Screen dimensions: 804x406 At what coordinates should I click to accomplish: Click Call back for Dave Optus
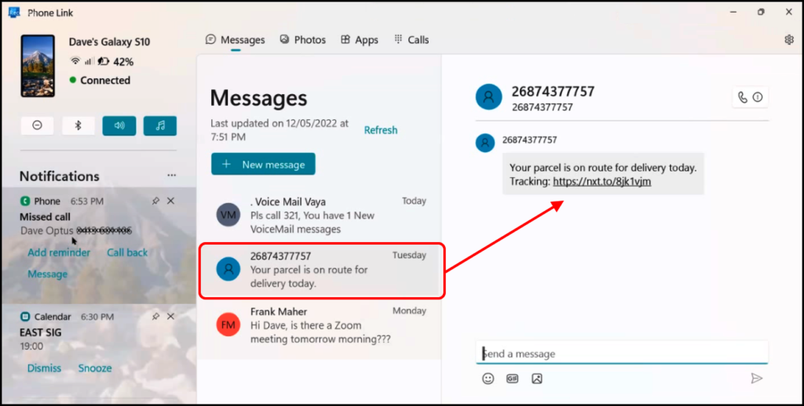point(127,252)
